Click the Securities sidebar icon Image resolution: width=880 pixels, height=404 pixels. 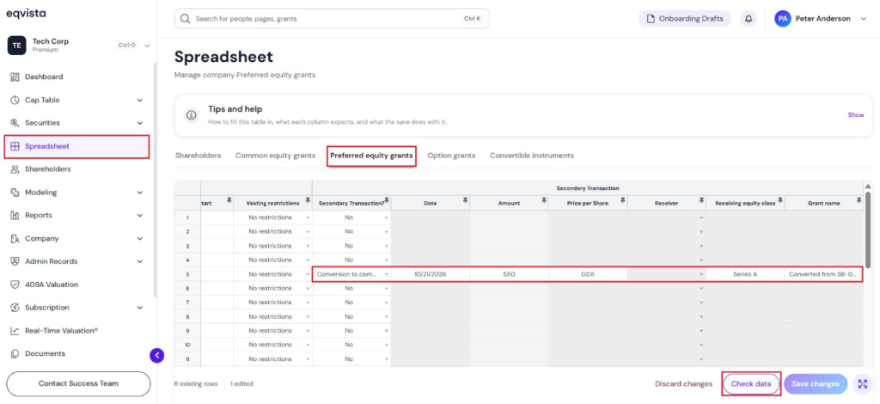(x=15, y=123)
